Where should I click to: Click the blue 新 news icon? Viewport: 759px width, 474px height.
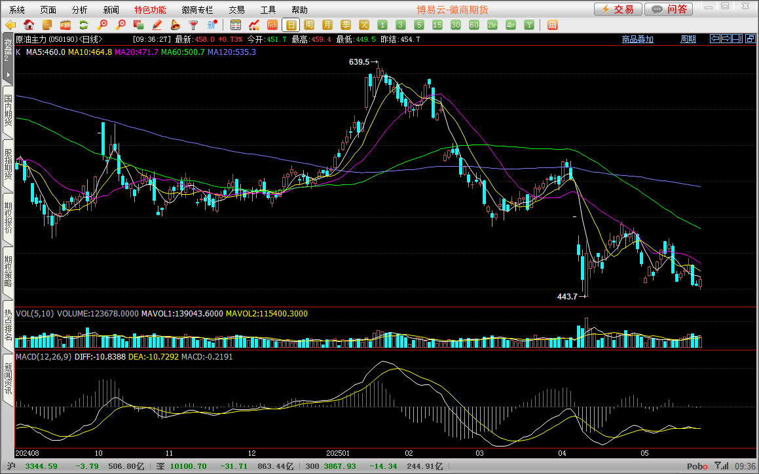(212, 25)
